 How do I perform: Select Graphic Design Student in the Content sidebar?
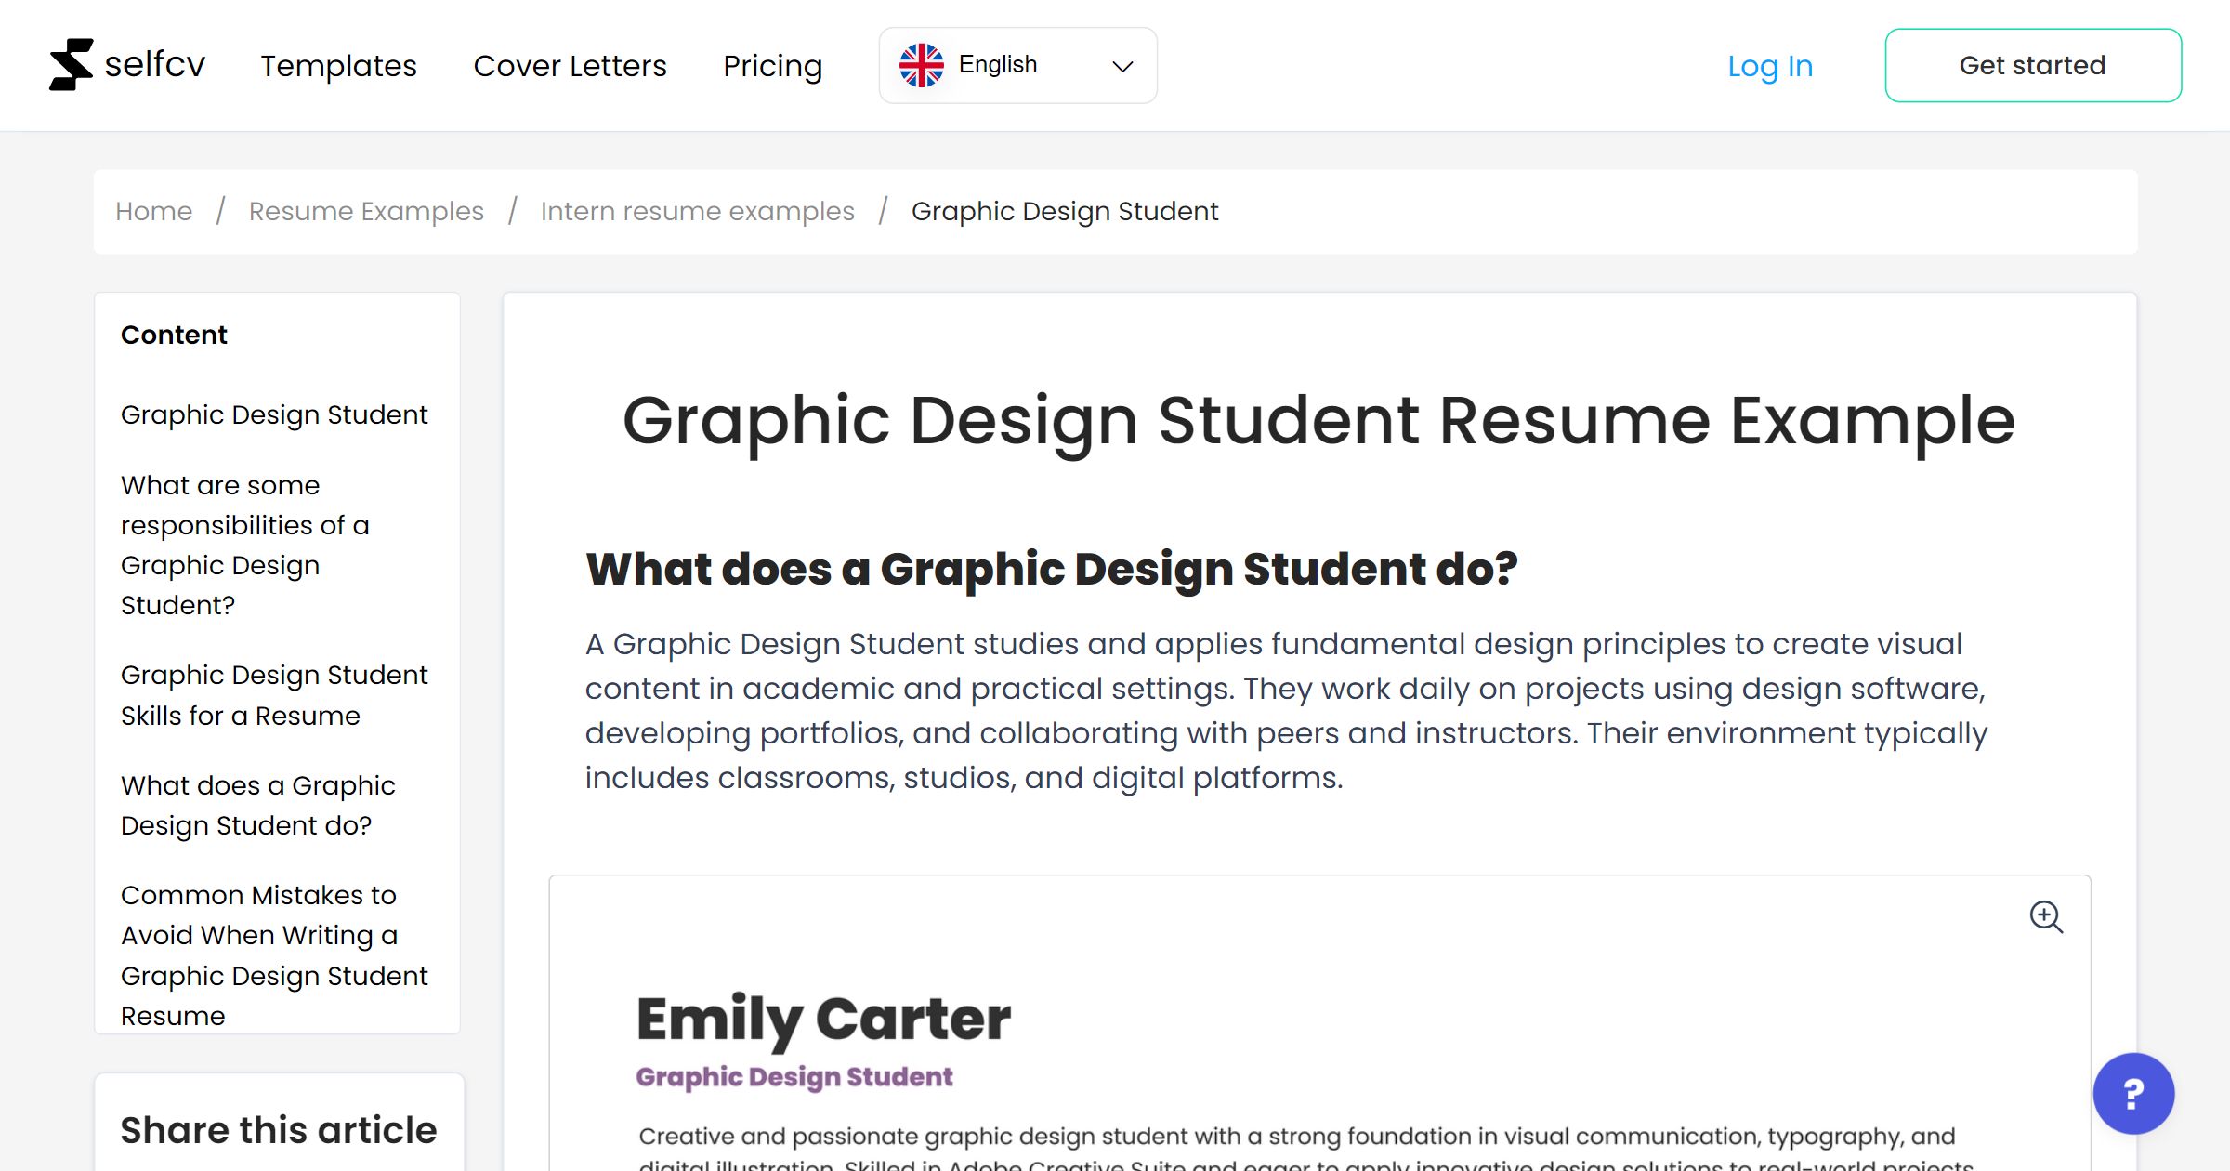pos(273,414)
